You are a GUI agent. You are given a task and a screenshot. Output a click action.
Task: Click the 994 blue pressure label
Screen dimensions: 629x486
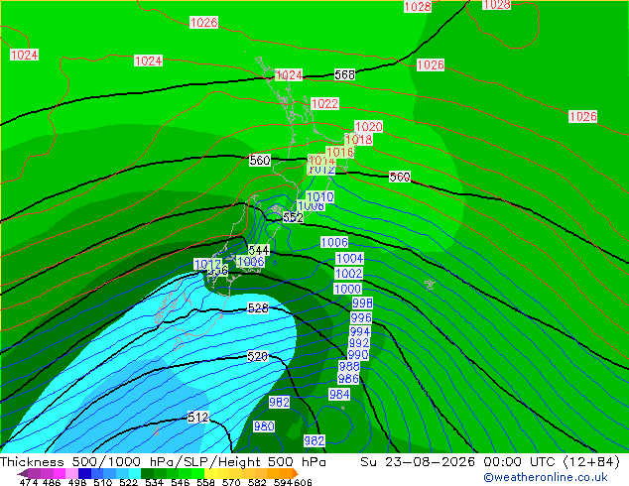(x=360, y=331)
